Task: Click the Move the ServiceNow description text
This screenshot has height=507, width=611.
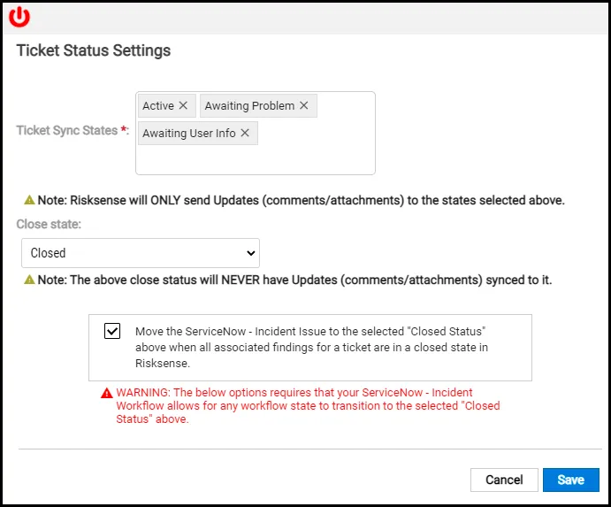Action: (x=311, y=347)
